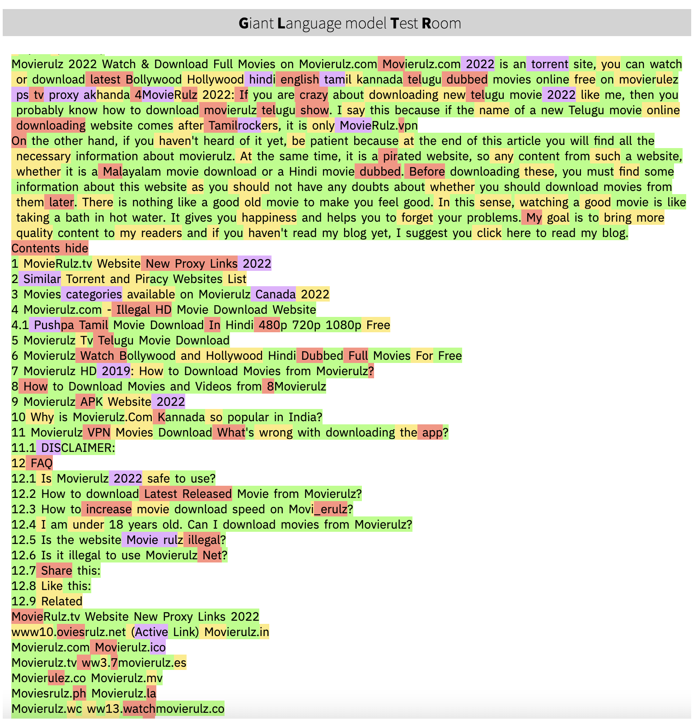Screen dimensions: 693x725
Task: Select the yellow 'Related' token
Action: click(x=61, y=601)
